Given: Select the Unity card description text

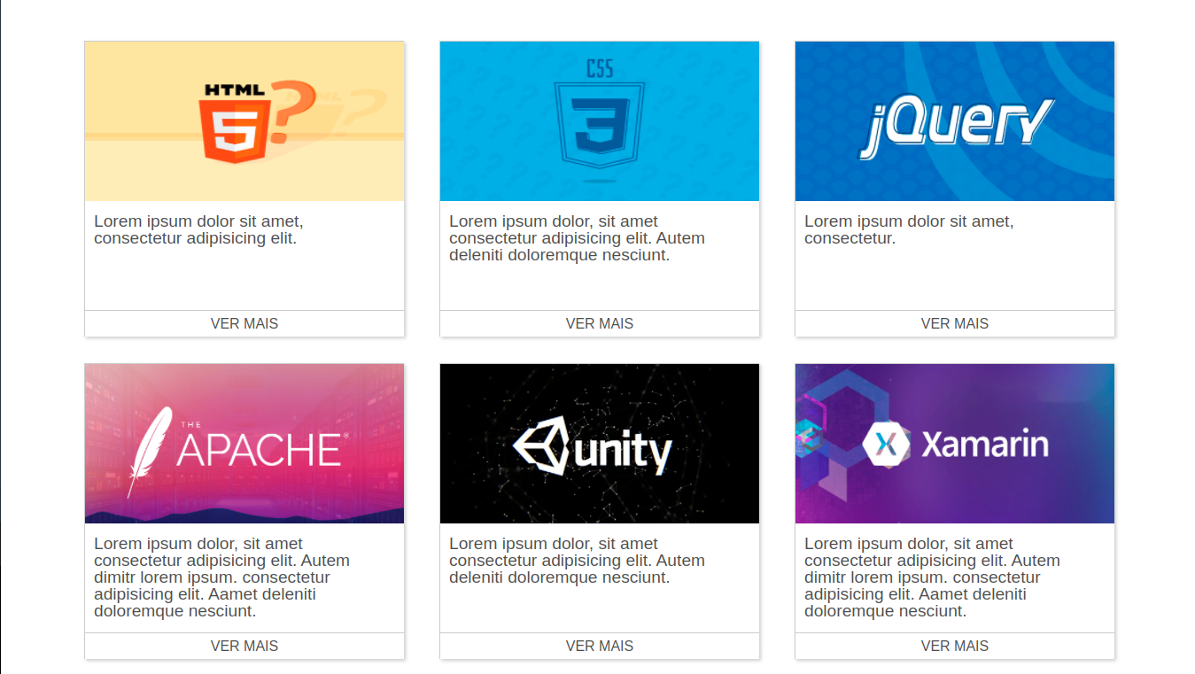Looking at the screenshot, I should [578, 561].
